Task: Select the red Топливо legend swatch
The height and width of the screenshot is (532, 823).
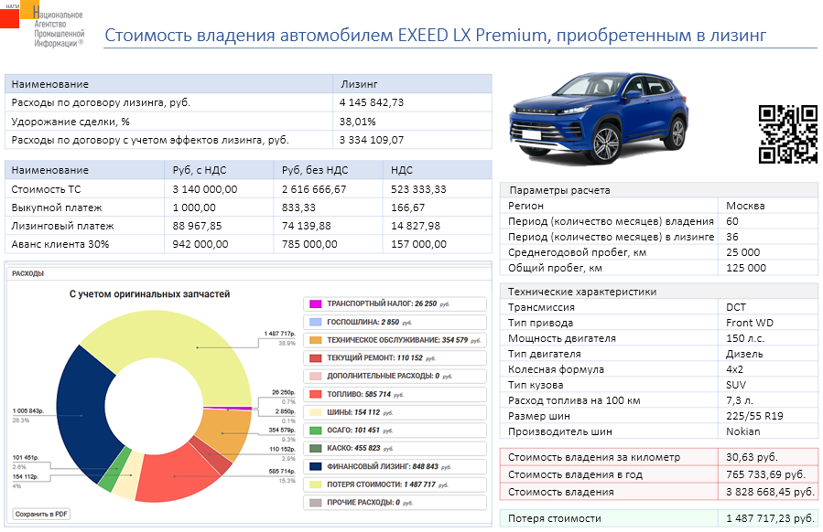Action: (315, 394)
